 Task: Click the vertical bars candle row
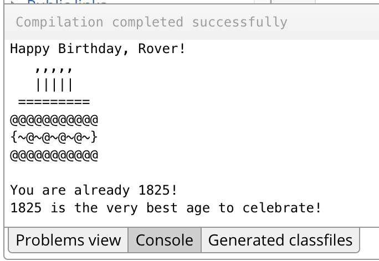[54, 85]
